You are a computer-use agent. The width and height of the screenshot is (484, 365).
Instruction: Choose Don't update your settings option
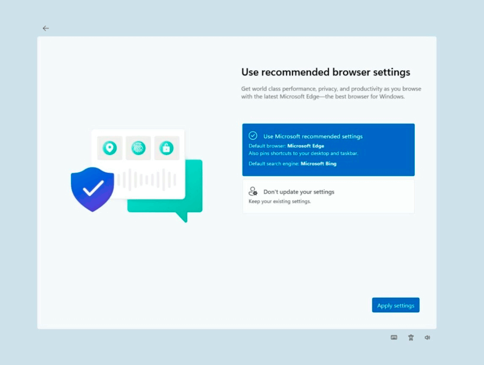pyautogui.click(x=329, y=197)
